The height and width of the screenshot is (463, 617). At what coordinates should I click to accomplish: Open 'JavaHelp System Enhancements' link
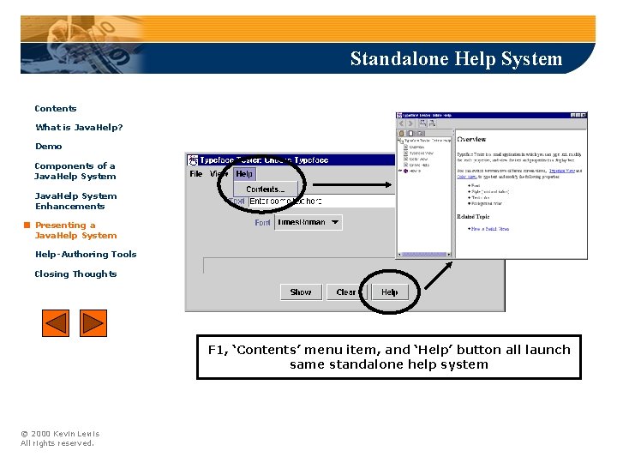click(75, 201)
